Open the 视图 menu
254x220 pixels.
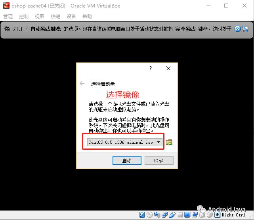[x=40, y=16]
